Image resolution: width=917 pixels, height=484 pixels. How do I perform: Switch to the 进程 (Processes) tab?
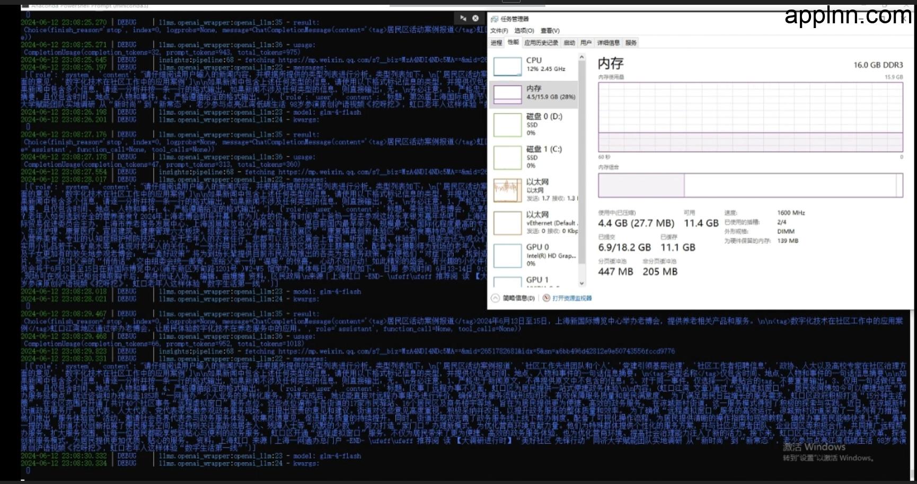(497, 43)
